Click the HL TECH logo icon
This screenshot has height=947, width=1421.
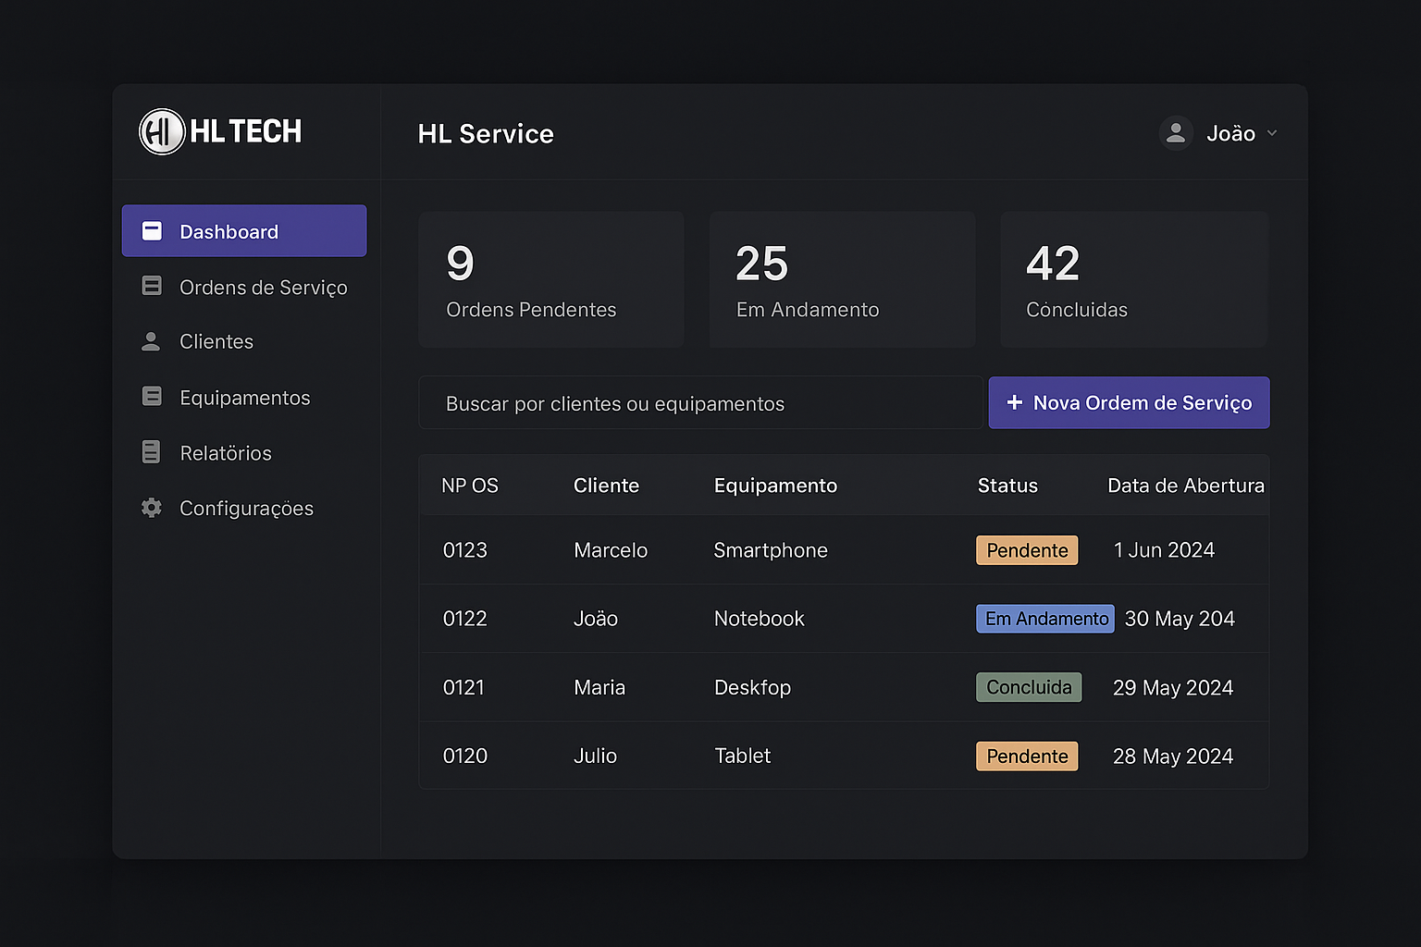coord(162,131)
